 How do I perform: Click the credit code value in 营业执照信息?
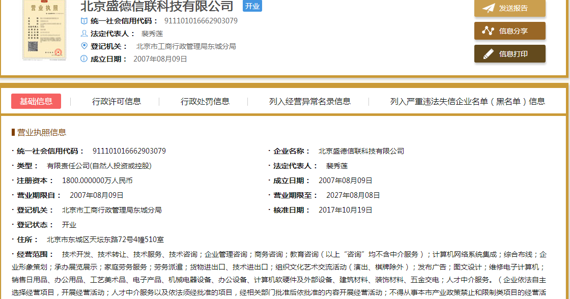click(129, 151)
